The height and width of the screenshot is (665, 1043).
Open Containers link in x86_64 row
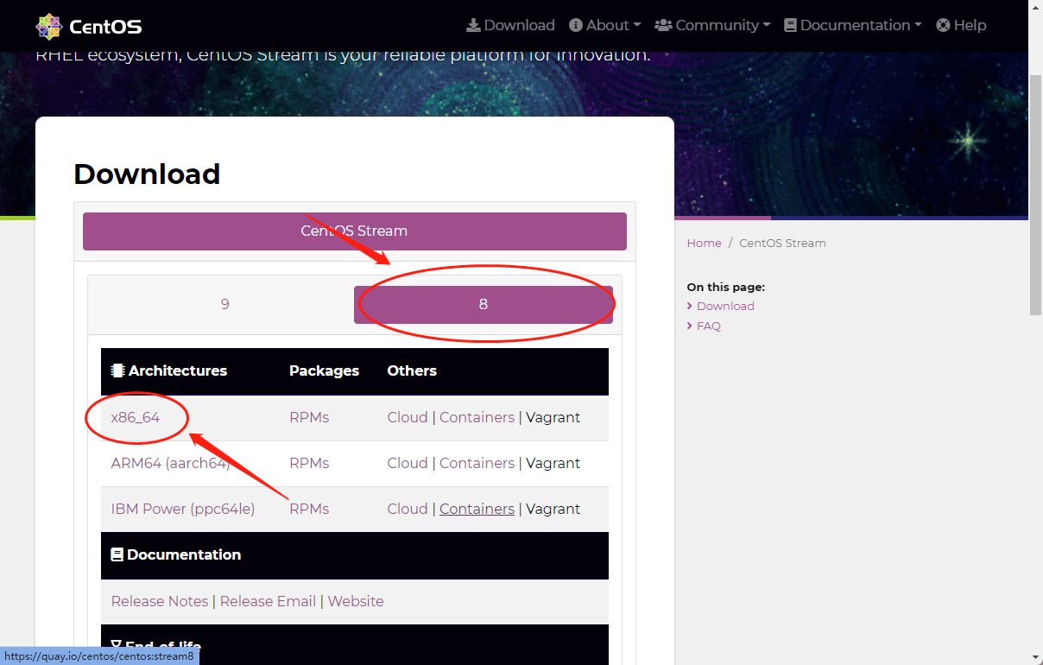477,417
